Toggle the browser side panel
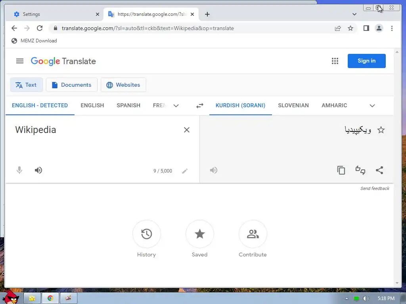The width and height of the screenshot is (406, 304). (366, 28)
